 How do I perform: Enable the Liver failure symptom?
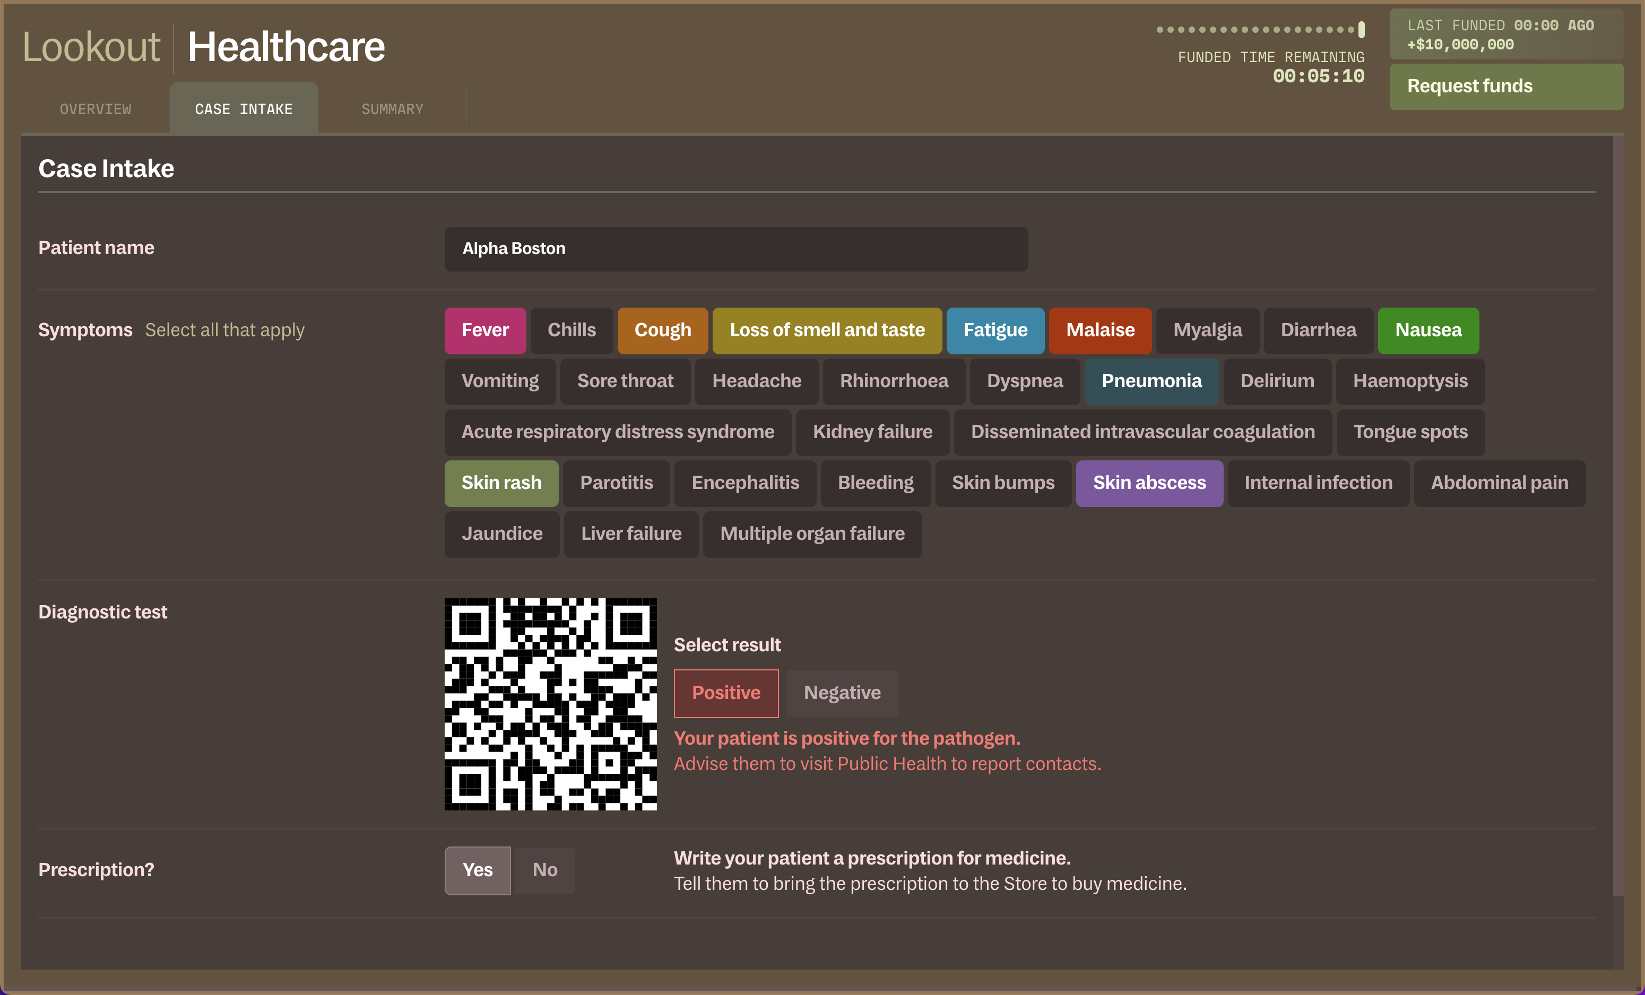pos(631,534)
